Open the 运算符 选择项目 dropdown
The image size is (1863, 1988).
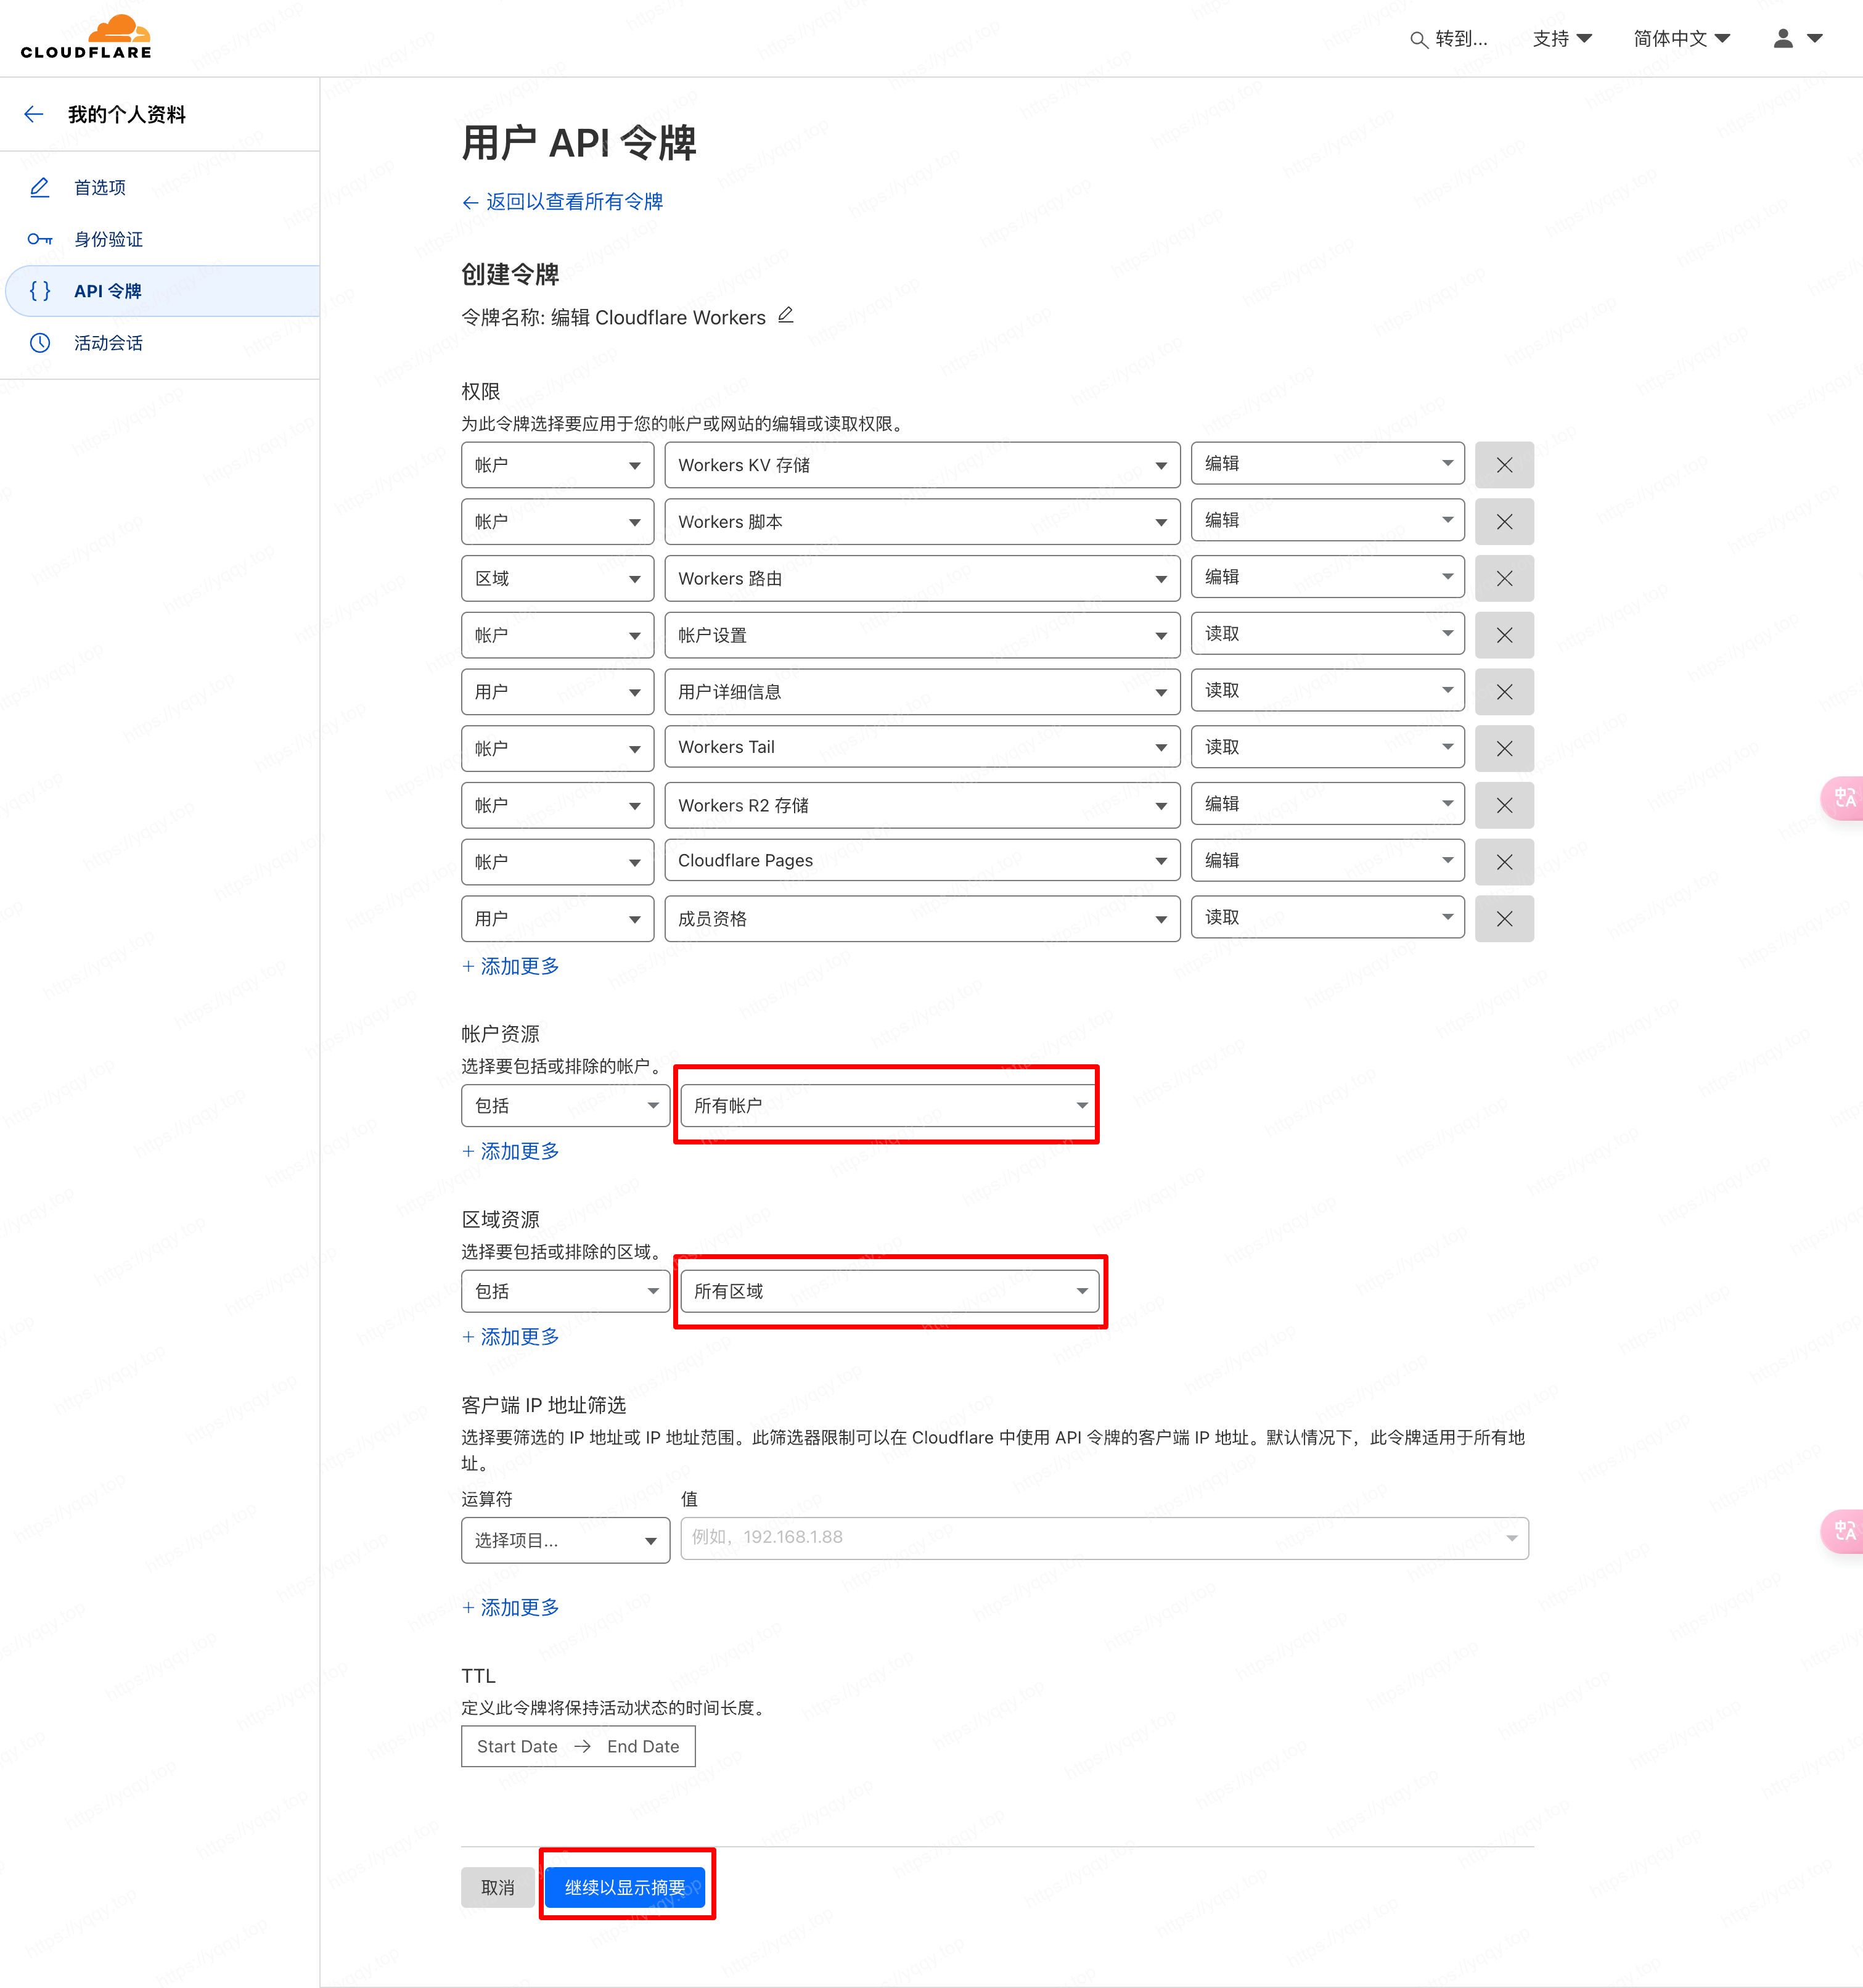click(565, 1540)
